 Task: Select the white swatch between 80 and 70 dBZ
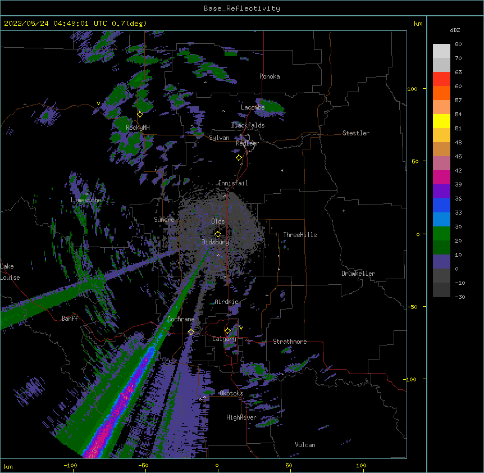coord(441,51)
